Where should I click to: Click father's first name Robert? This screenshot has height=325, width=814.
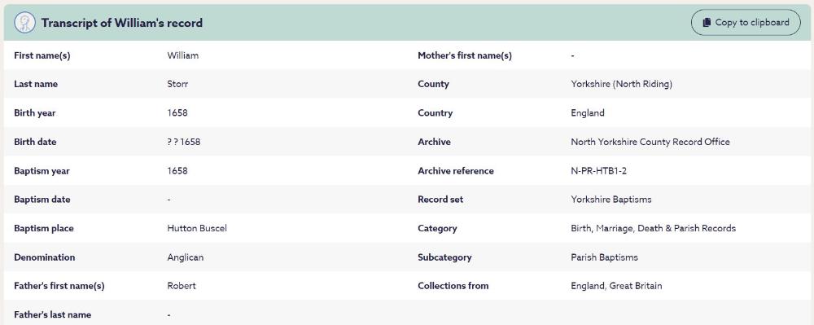pos(182,286)
